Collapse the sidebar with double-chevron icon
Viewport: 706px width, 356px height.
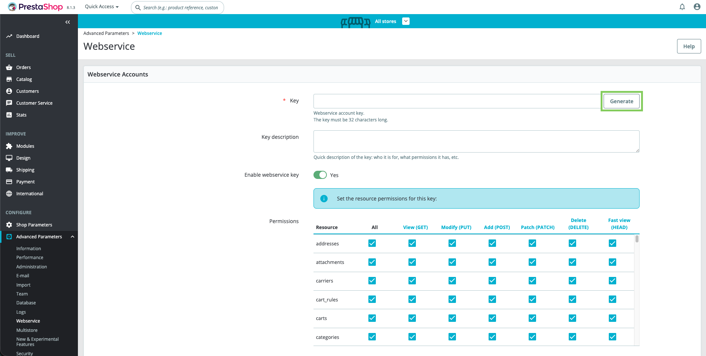click(68, 22)
